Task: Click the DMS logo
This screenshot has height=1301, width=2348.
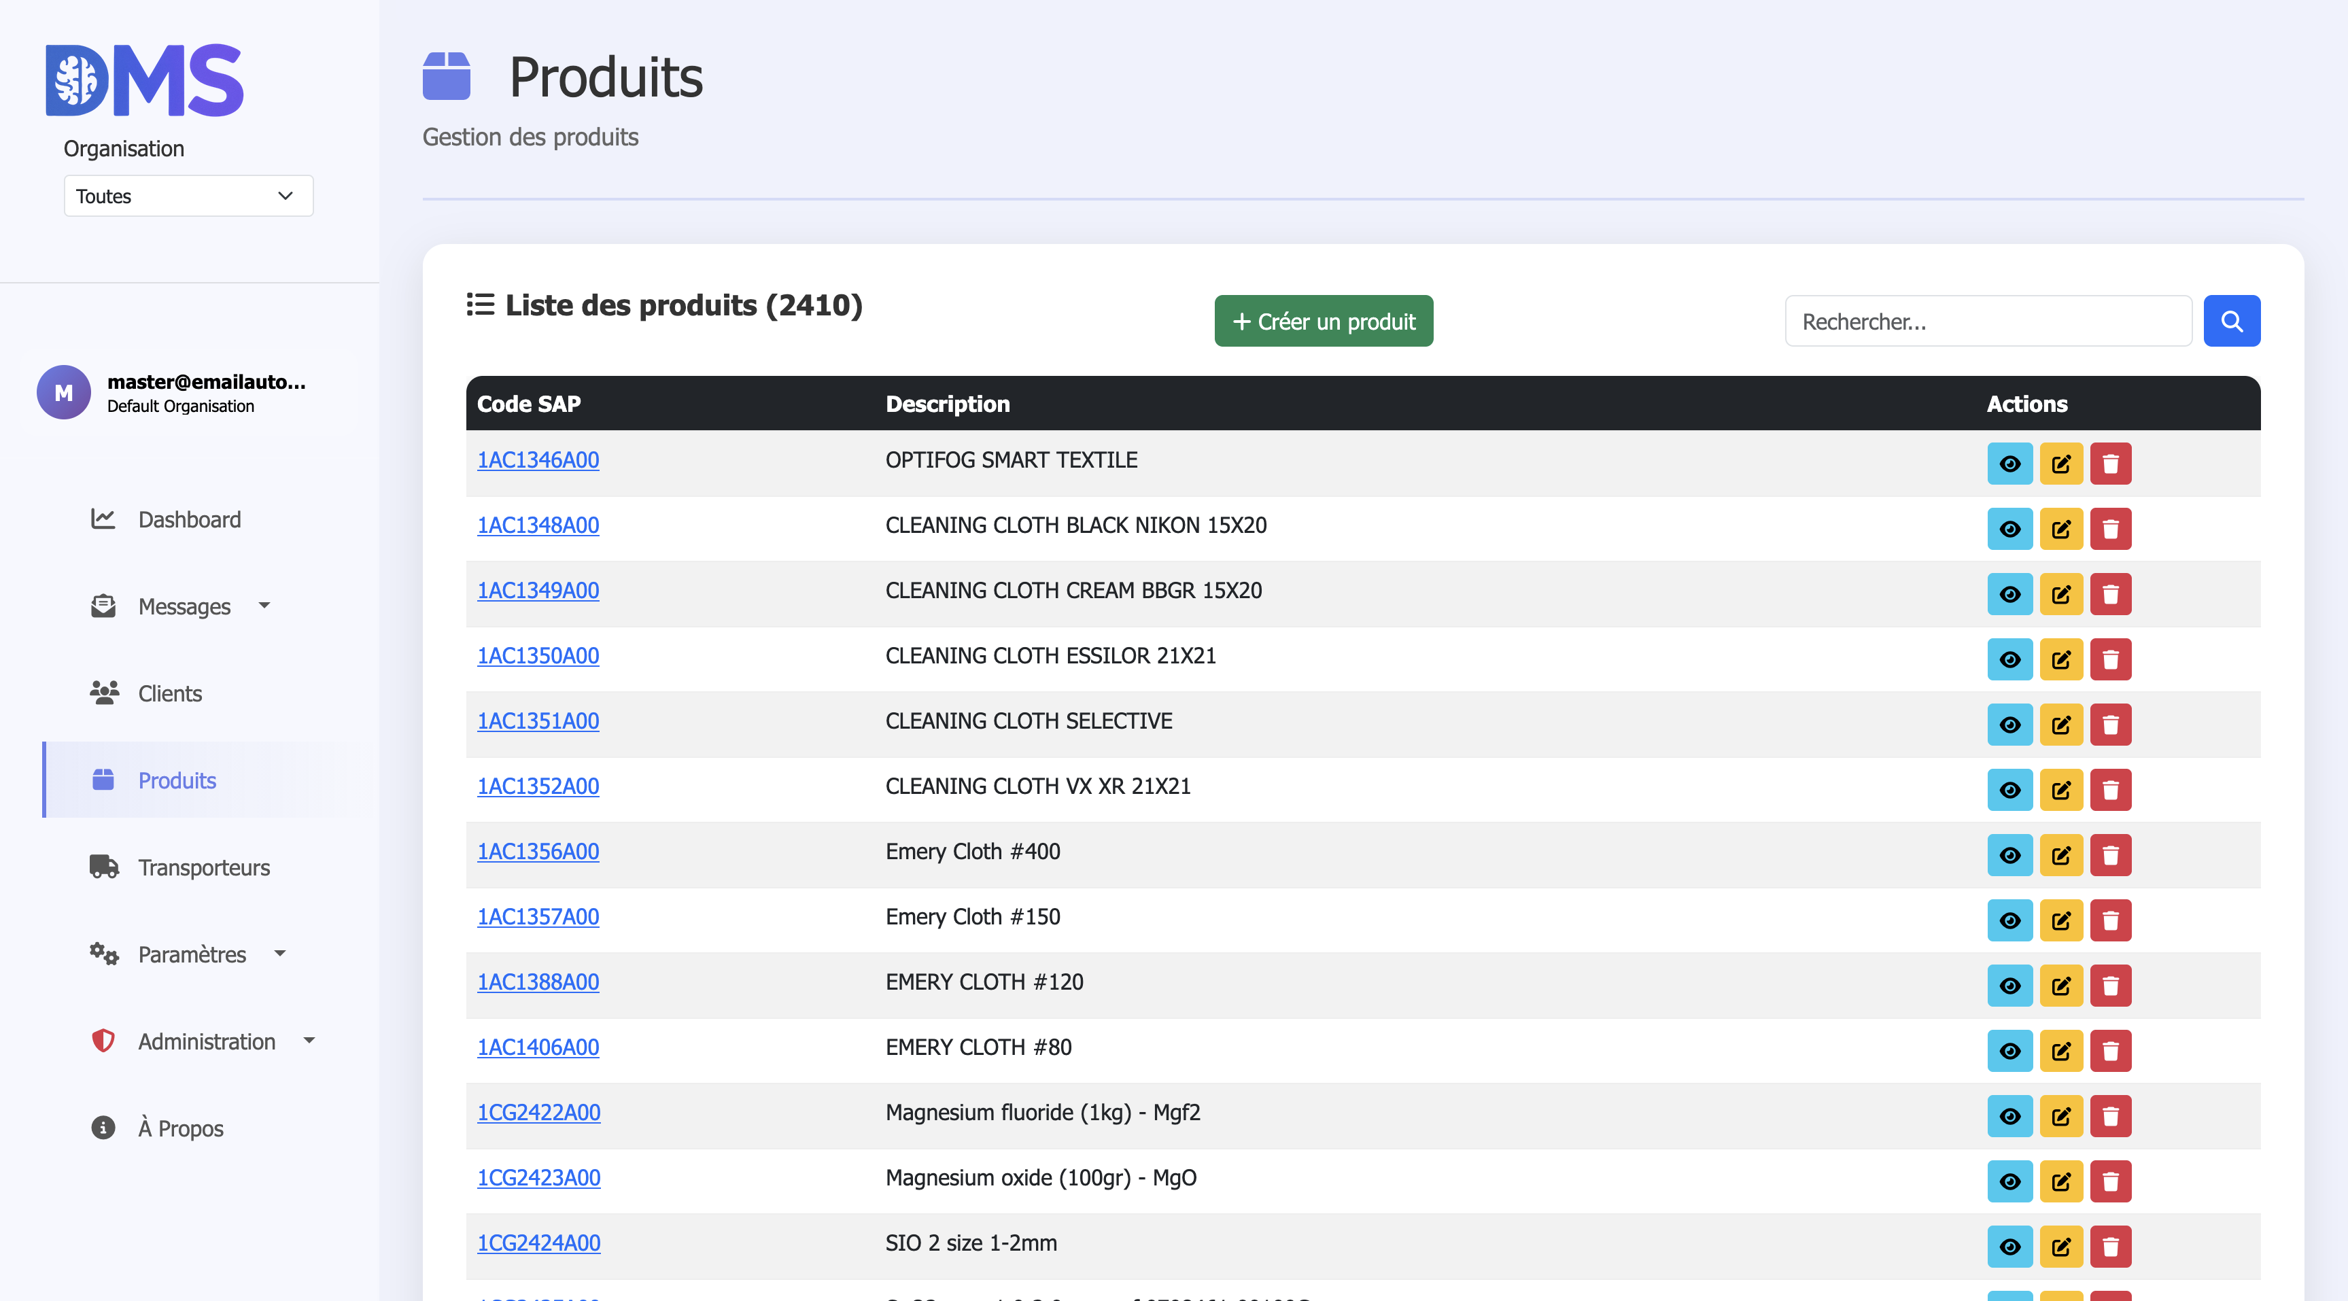Action: [x=145, y=80]
